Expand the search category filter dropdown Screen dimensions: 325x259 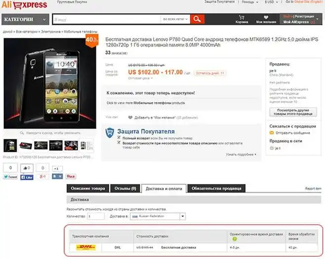[175, 19]
